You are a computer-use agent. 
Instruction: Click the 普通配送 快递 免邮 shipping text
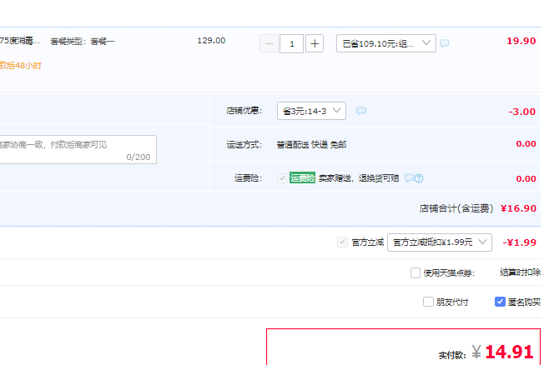tap(311, 144)
